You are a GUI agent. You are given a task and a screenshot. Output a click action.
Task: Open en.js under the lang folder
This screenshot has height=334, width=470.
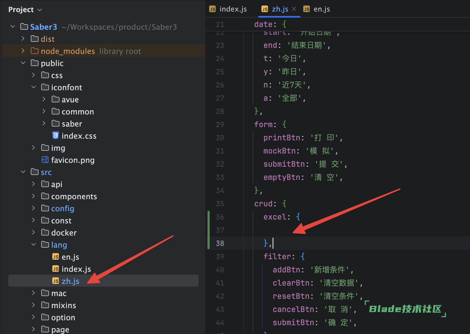(70, 257)
